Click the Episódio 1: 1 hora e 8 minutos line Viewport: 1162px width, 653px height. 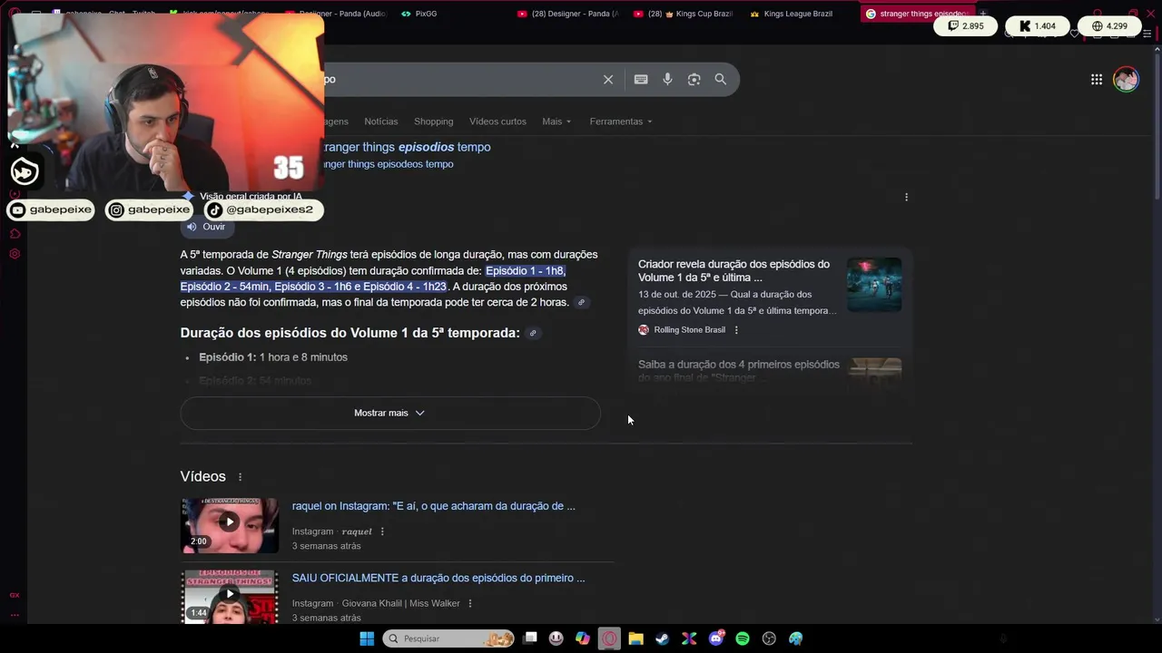click(273, 357)
